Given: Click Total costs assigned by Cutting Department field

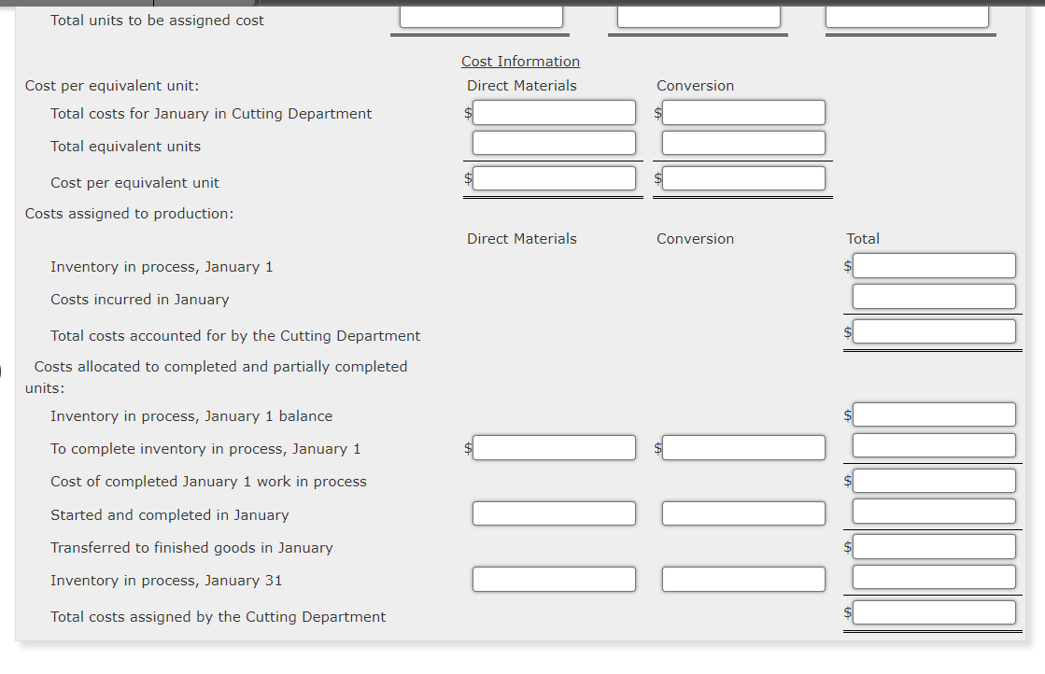Looking at the screenshot, I should coord(934,611).
